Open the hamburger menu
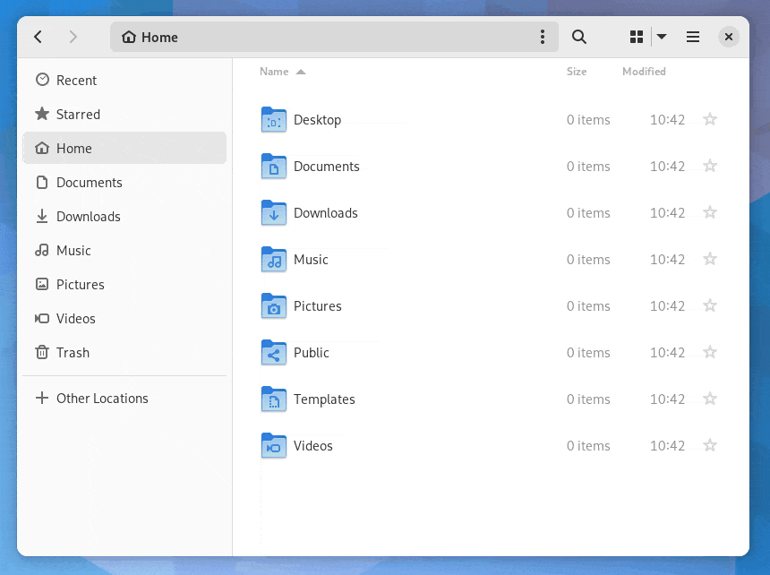 coord(692,37)
